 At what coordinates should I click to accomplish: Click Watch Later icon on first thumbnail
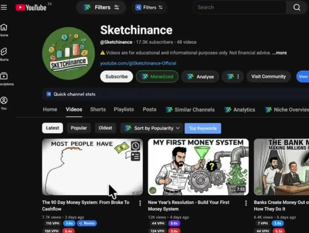pos(135,146)
